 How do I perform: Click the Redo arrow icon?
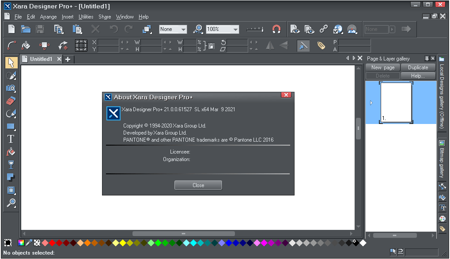129,29
